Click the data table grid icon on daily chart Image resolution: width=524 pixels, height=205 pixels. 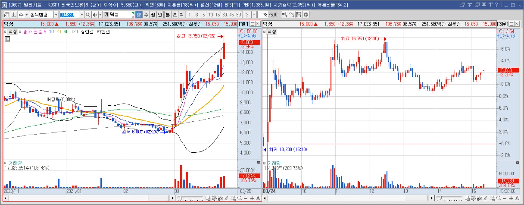click(7, 39)
